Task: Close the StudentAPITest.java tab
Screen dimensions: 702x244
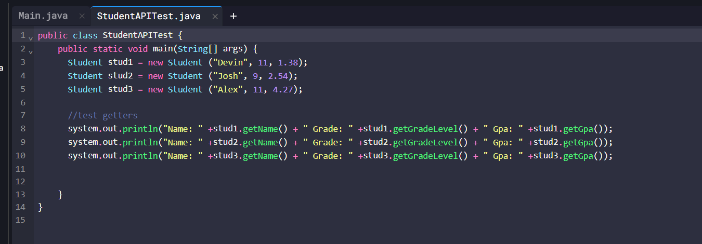Action: [215, 16]
